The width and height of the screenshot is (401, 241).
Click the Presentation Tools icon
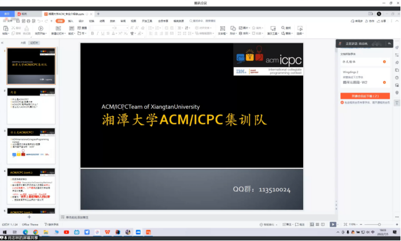273,28
